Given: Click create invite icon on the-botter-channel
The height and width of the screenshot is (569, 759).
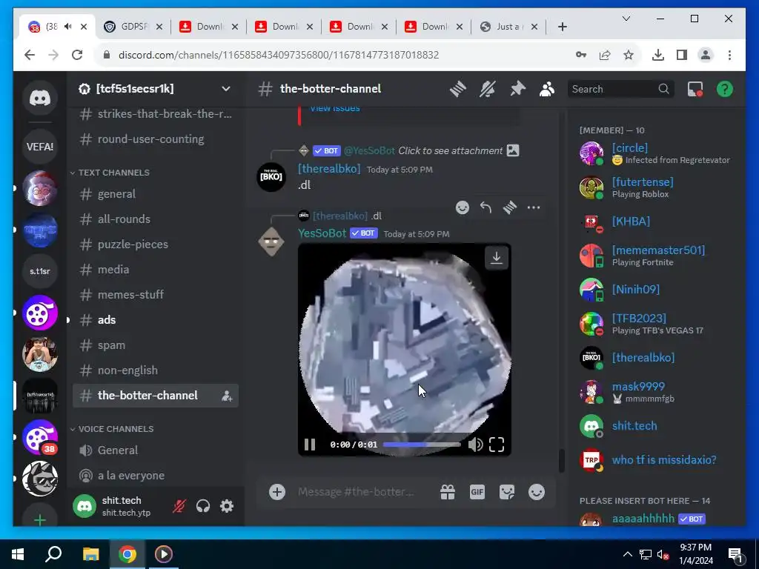Looking at the screenshot, I should [227, 396].
